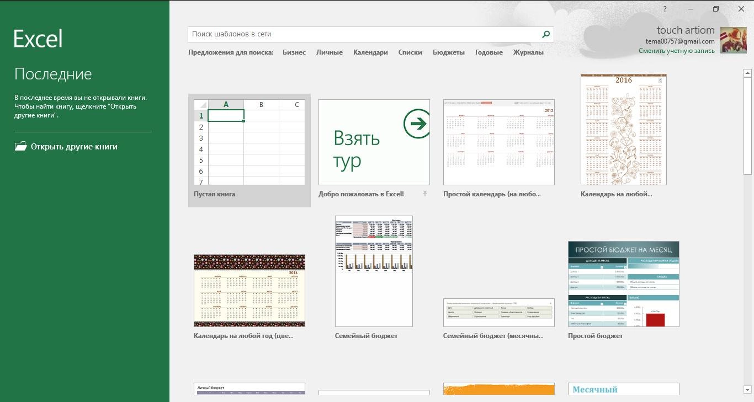
Task: Restore down the Excel window
Action: coord(716,9)
